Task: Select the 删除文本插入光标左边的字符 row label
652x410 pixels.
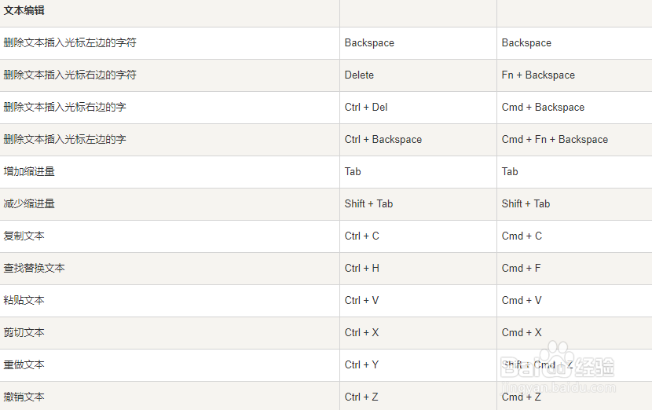Action: click(70, 43)
